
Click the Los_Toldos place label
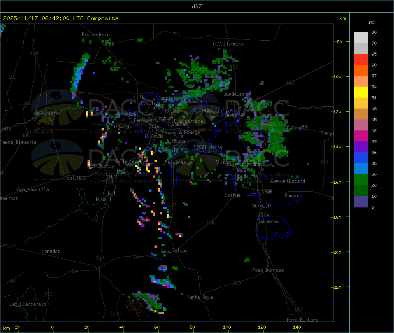point(174,251)
